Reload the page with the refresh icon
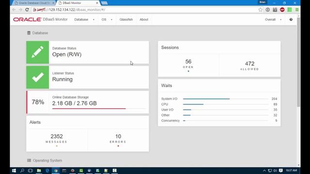 point(27,10)
